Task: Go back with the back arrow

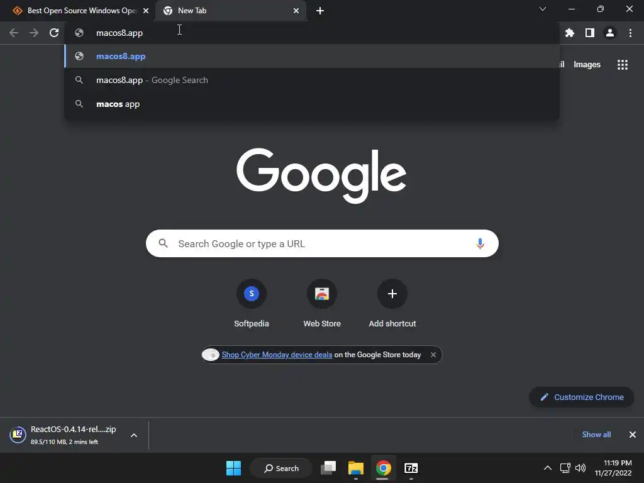Action: 14,33
